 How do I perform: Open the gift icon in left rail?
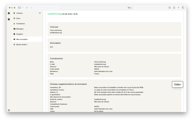(9, 19)
